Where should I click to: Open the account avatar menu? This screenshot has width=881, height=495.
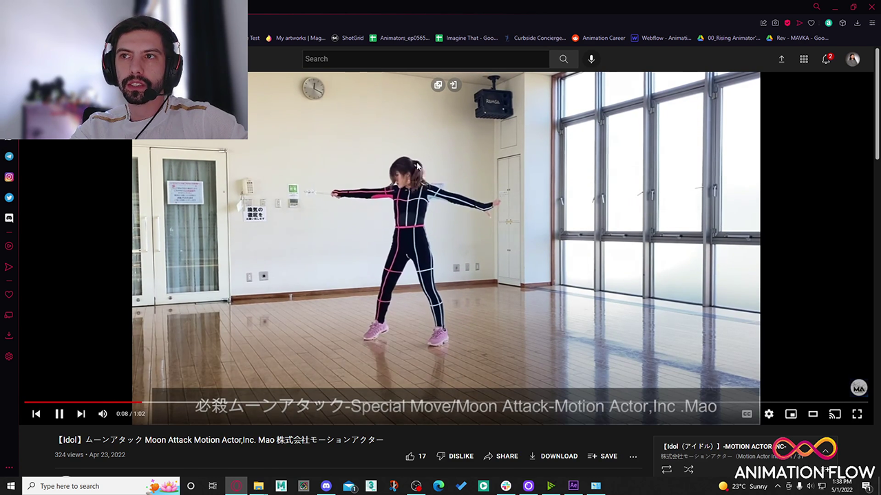853,59
